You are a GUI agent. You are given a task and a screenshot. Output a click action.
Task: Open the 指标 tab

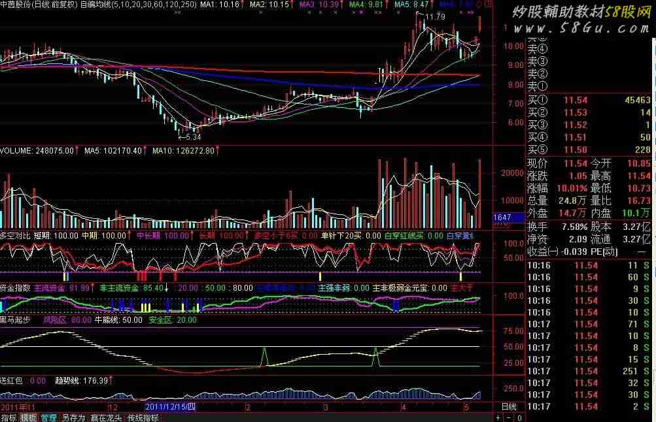coord(9,417)
